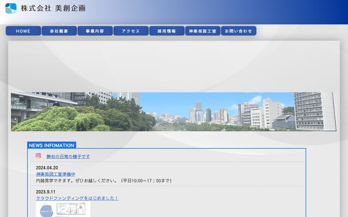Screen dimensions: 348x217
Task: Open the 神楽坂図工室 menu item
Action: click(203, 31)
